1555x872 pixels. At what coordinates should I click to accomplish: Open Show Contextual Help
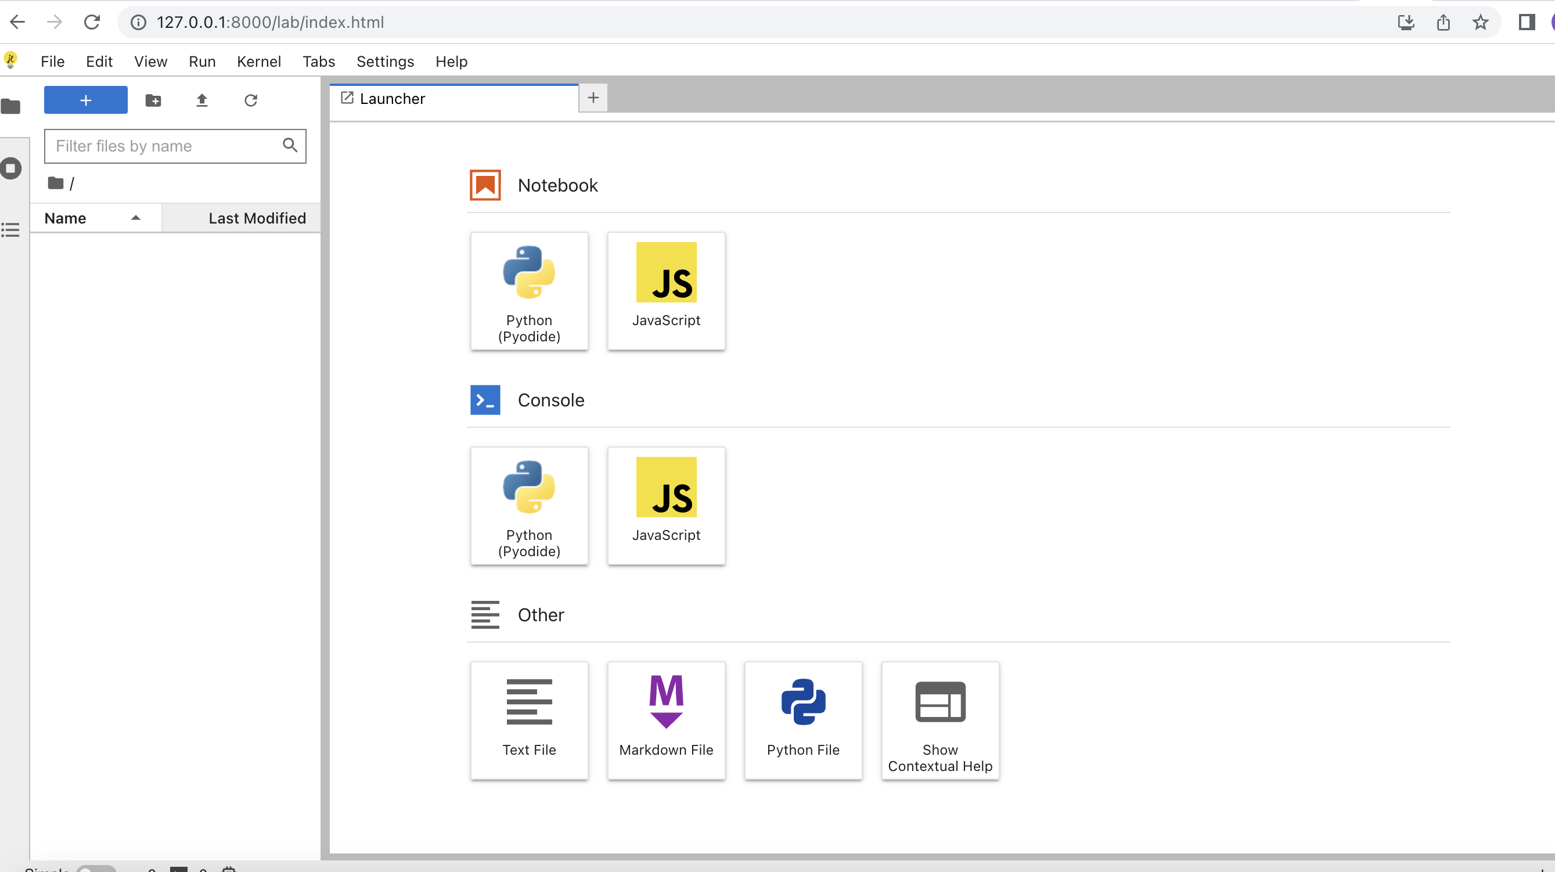[940, 720]
